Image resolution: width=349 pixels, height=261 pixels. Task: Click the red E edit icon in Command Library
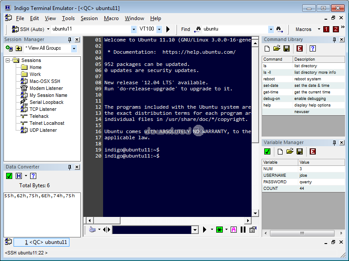coord(300,48)
